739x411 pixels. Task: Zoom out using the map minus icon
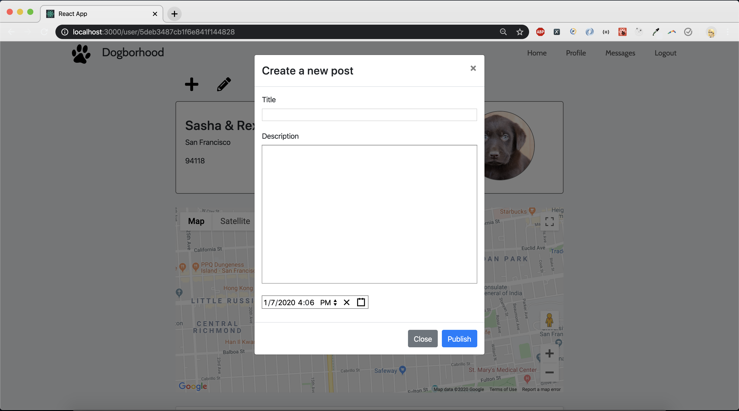[x=549, y=373]
